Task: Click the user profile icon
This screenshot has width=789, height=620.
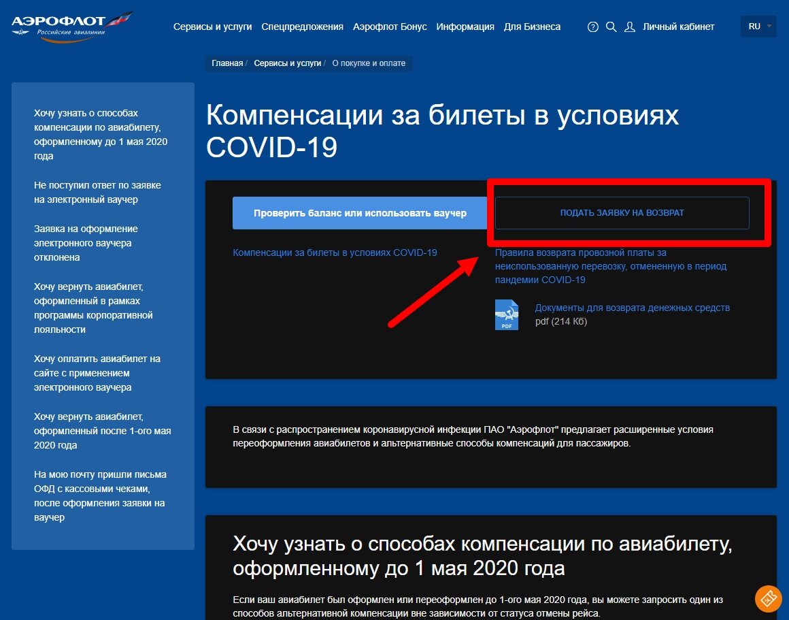Action: point(629,27)
